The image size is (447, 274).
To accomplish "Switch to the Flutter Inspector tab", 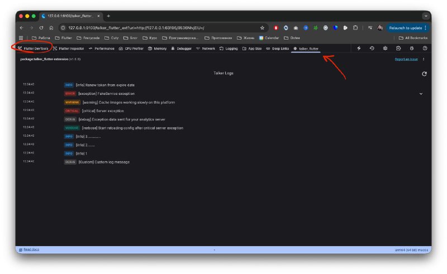I will click(x=69, y=49).
